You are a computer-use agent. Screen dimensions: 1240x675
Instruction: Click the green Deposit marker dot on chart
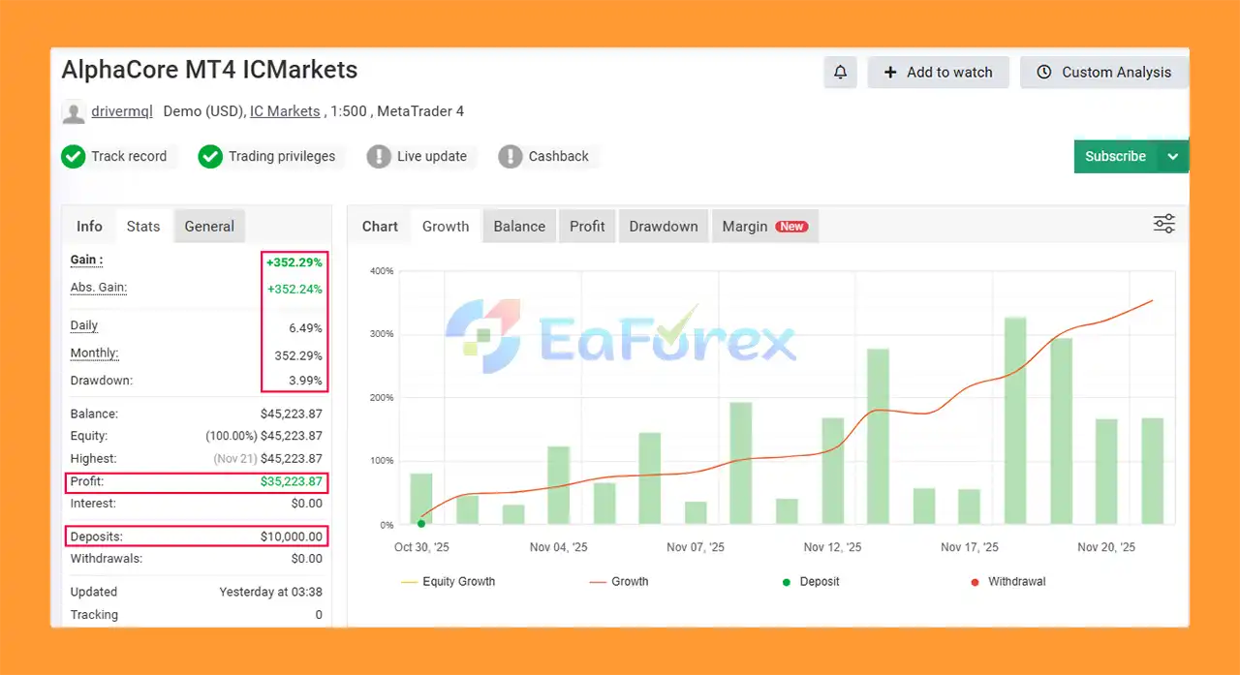point(421,524)
